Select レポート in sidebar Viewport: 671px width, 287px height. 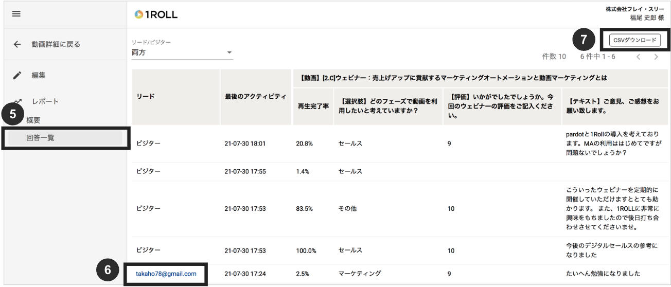[x=45, y=101]
